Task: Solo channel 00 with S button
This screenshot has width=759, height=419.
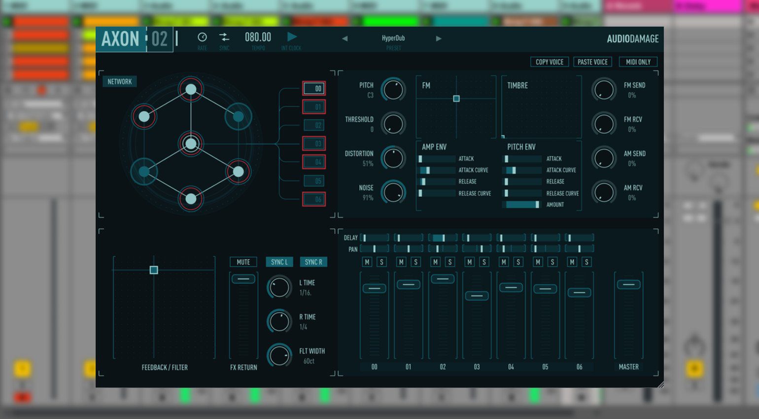Action: point(381,262)
